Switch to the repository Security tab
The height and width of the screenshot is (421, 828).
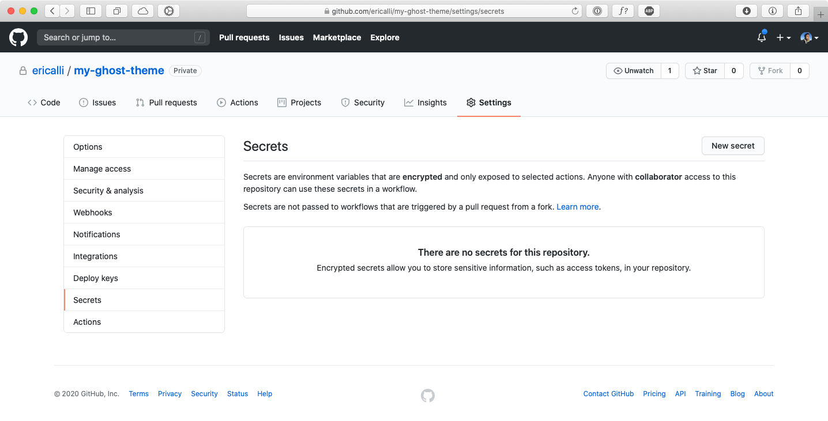pos(363,103)
